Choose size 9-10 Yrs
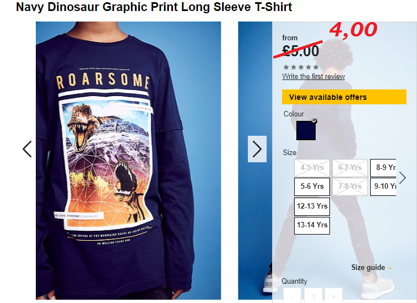The height and width of the screenshot is (303, 417). coord(383,187)
